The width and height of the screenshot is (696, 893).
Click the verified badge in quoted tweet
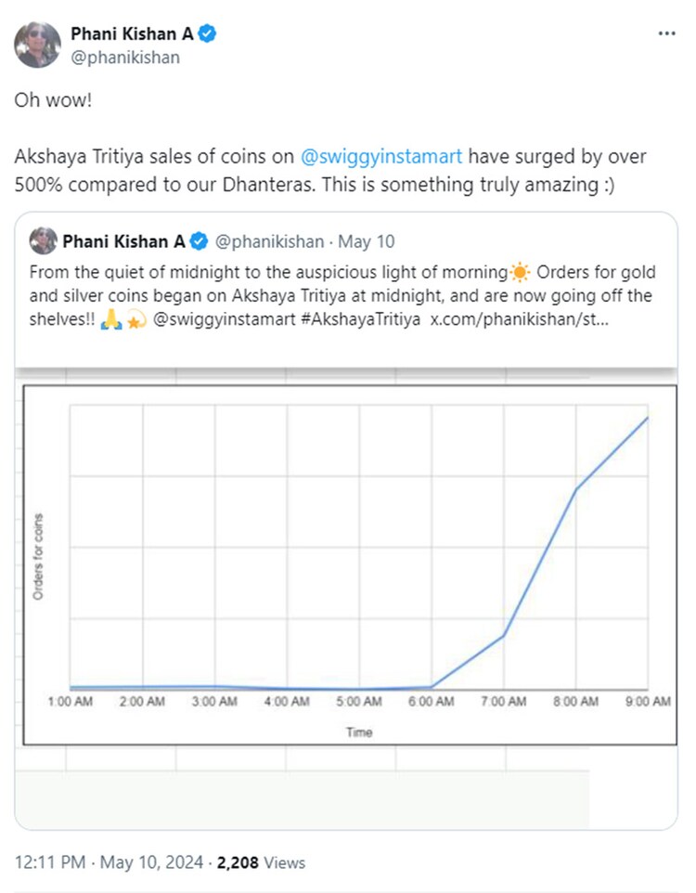click(x=199, y=242)
